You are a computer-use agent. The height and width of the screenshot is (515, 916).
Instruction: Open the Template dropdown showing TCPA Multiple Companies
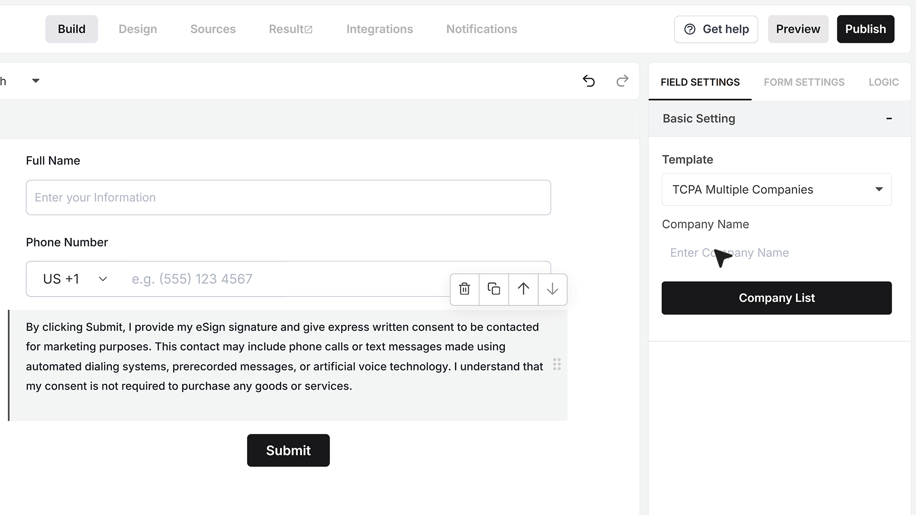[x=777, y=189]
